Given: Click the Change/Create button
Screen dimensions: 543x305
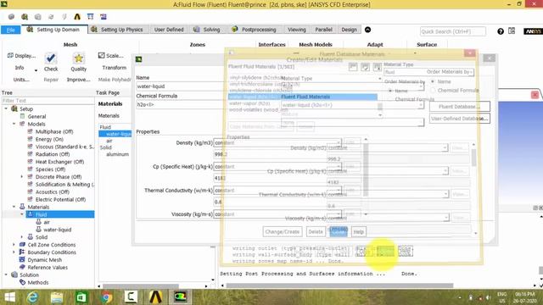Looking at the screenshot, I should [283, 231].
